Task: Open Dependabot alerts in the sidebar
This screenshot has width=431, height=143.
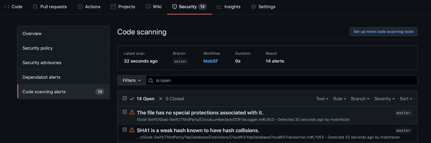Action: coord(63,77)
